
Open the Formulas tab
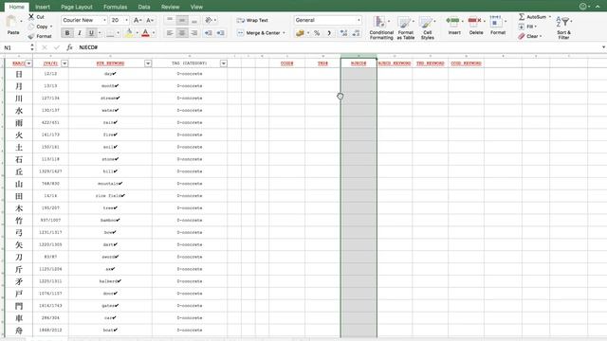coord(115,7)
